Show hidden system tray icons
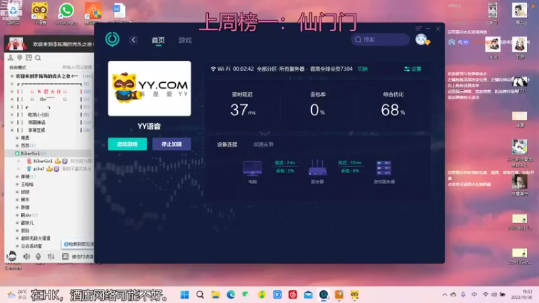Viewport: 539px width, 303px height. point(445,295)
